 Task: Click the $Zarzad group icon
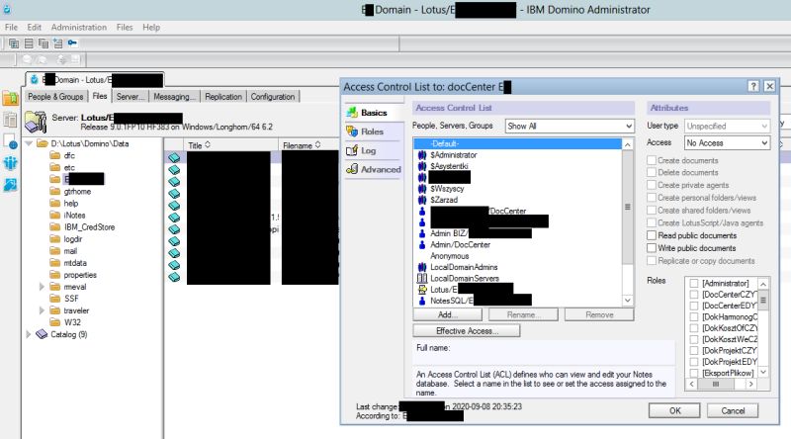tap(422, 200)
